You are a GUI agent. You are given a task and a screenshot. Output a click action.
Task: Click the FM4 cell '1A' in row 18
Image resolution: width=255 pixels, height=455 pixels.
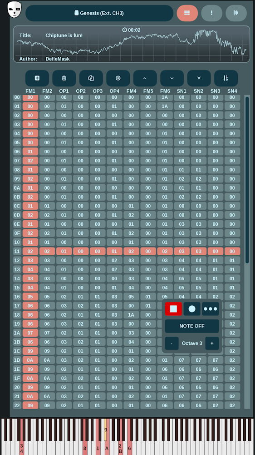(x=131, y=315)
